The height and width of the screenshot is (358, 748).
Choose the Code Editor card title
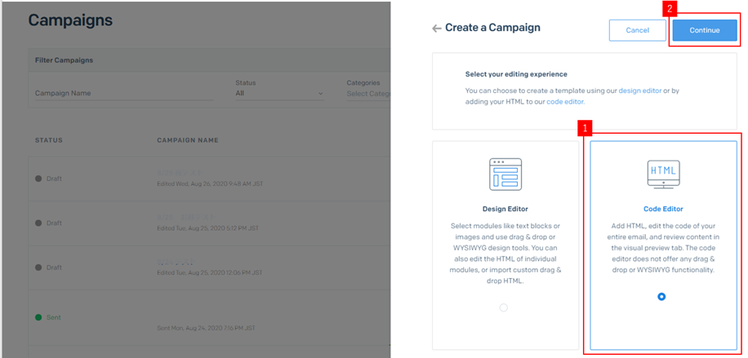(x=661, y=209)
